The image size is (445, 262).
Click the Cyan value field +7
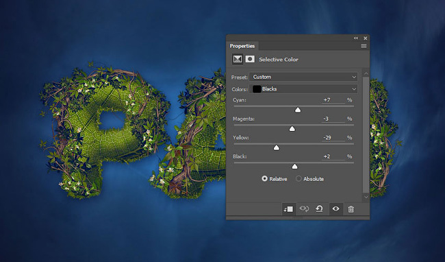coord(333,100)
